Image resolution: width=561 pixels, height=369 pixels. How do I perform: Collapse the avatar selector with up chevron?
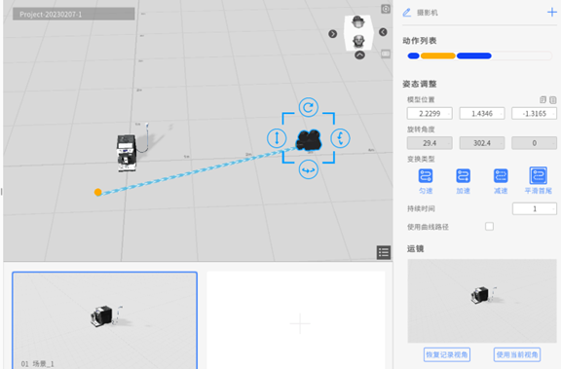point(360,55)
